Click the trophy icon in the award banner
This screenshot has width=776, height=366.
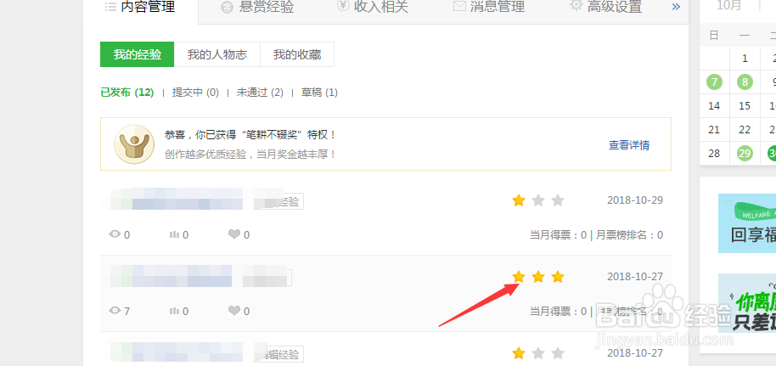(134, 144)
